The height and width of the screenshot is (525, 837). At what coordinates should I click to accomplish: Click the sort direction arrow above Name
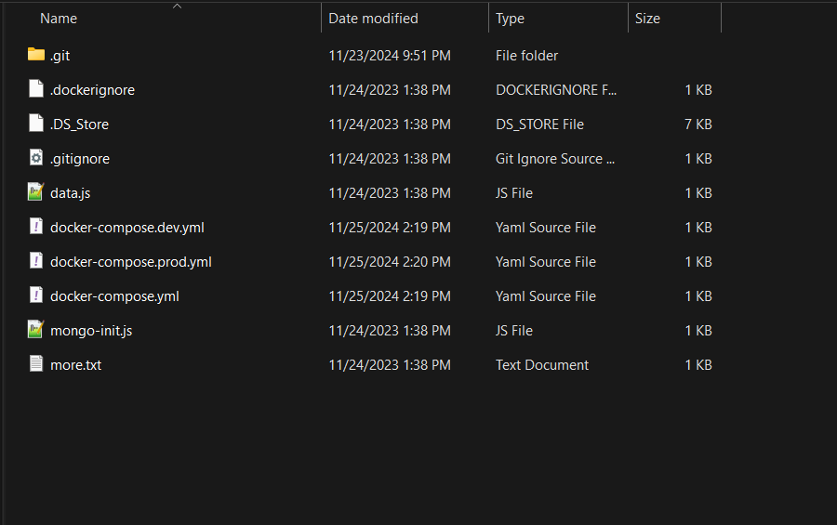[x=177, y=6]
